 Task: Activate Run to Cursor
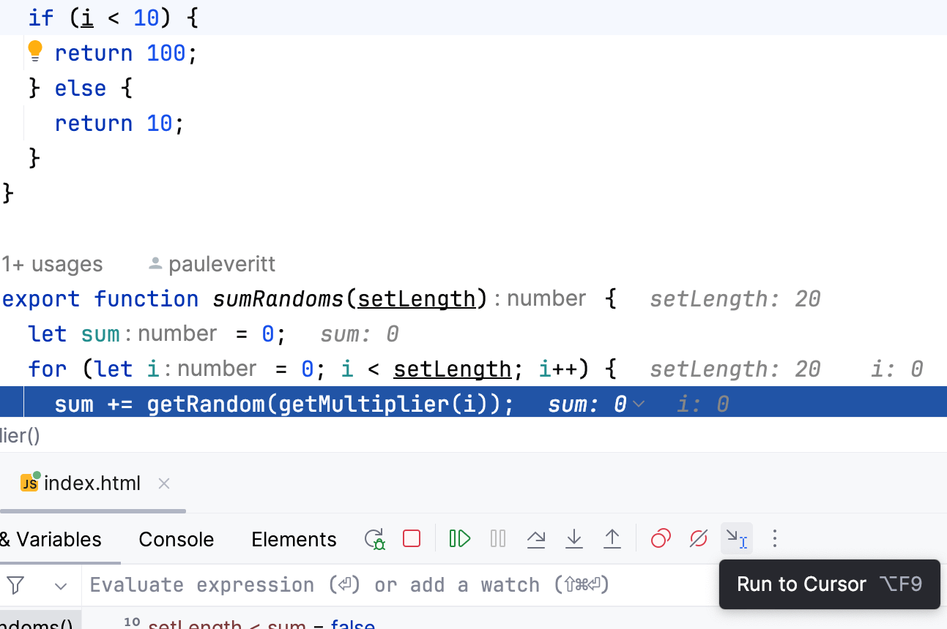tap(736, 538)
